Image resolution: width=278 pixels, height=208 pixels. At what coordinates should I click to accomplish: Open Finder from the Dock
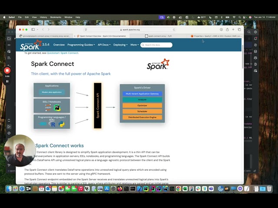pyautogui.click(x=9, y=189)
